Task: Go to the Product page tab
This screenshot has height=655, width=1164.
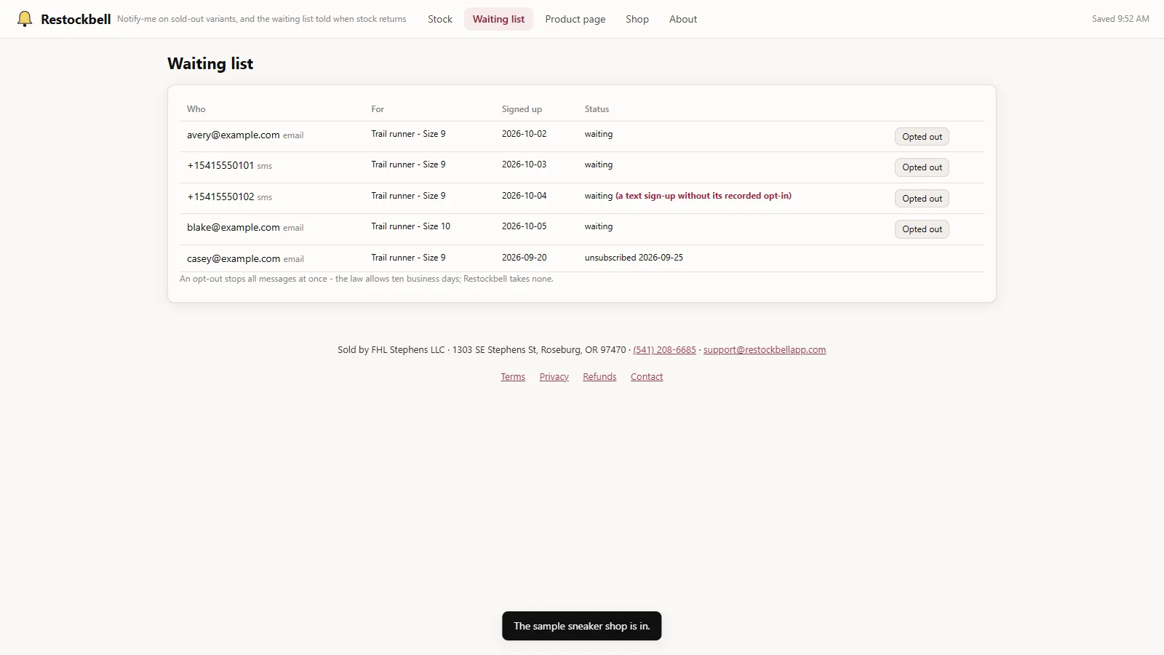Action: tap(575, 19)
